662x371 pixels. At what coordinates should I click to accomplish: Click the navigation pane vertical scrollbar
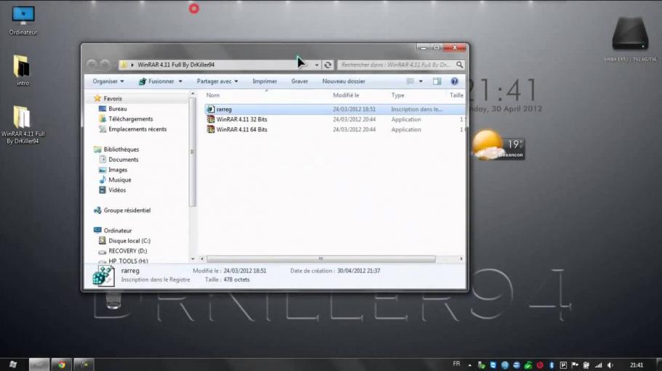pos(193,152)
